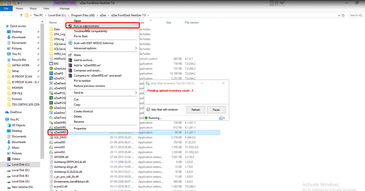Open the Manage ribbon tab
The width and height of the screenshot is (365, 191).
point(65,8)
